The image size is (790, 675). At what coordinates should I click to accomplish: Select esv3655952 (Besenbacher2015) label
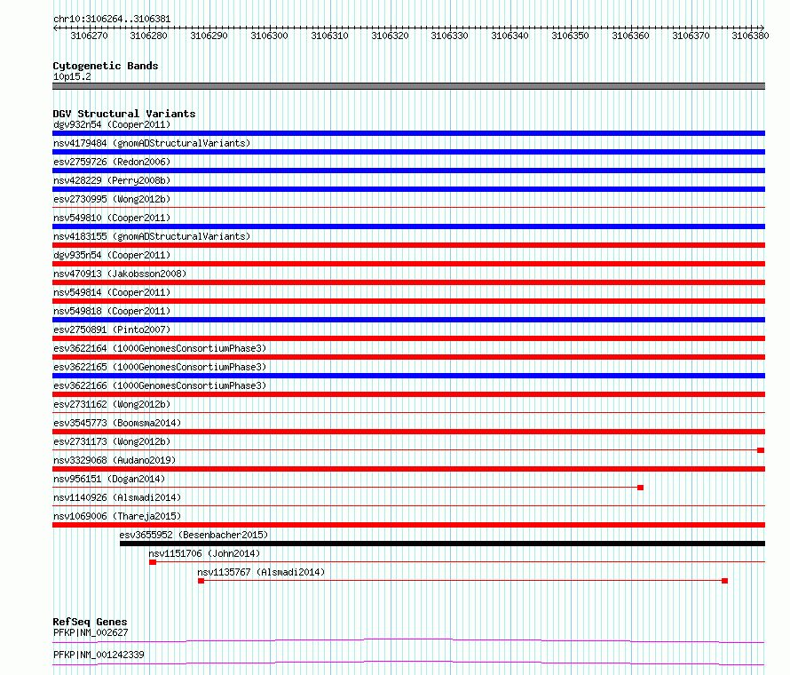pos(194,535)
